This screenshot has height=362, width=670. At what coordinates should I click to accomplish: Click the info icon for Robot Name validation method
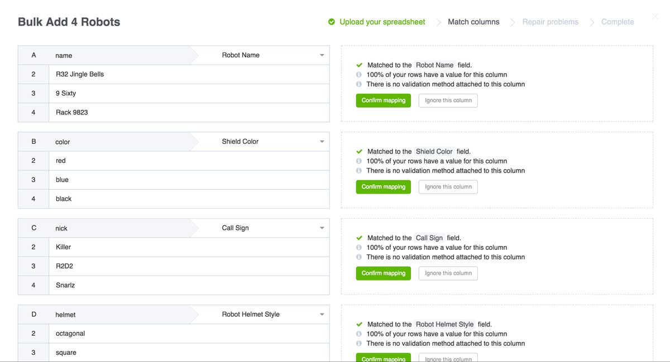(359, 84)
